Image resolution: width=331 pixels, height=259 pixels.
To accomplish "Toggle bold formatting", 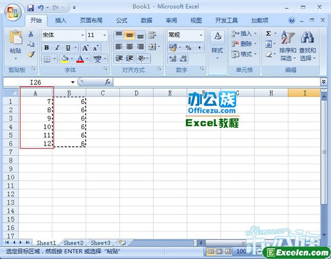I will click(47, 47).
